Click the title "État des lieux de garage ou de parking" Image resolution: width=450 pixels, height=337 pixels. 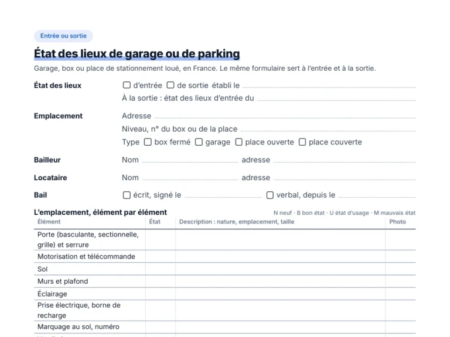coord(137,54)
